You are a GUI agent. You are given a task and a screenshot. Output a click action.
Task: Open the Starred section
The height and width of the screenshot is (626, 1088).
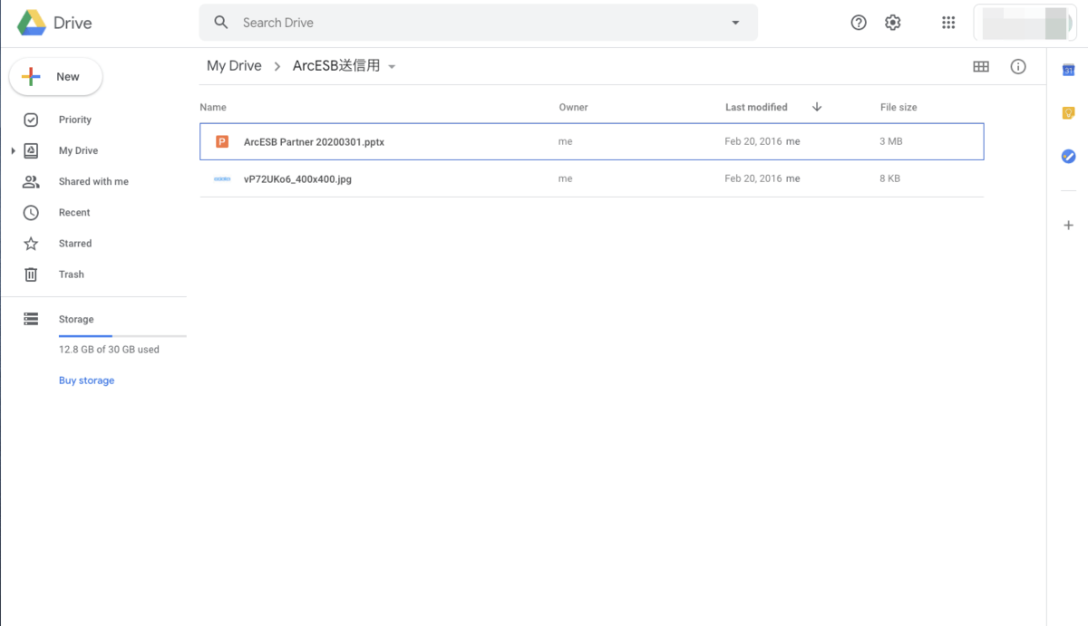74,243
